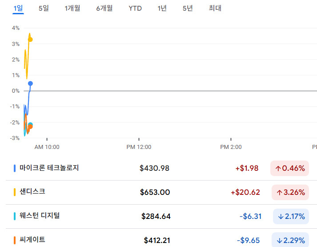Open the 1개월 range tab
317x247 pixels.
coord(72,8)
